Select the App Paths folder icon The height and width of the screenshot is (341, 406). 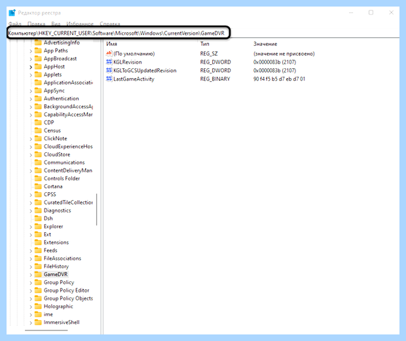(38, 50)
